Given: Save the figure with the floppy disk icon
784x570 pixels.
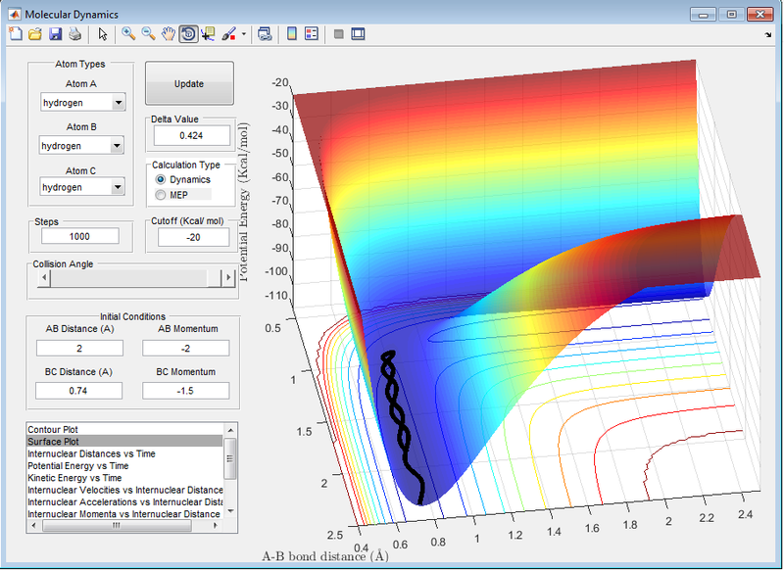Looking at the screenshot, I should point(55,34).
